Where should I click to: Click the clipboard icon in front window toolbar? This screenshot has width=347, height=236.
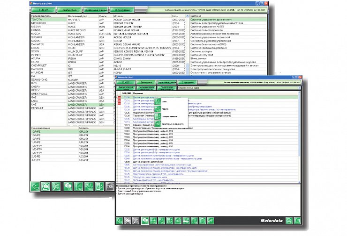point(202,221)
